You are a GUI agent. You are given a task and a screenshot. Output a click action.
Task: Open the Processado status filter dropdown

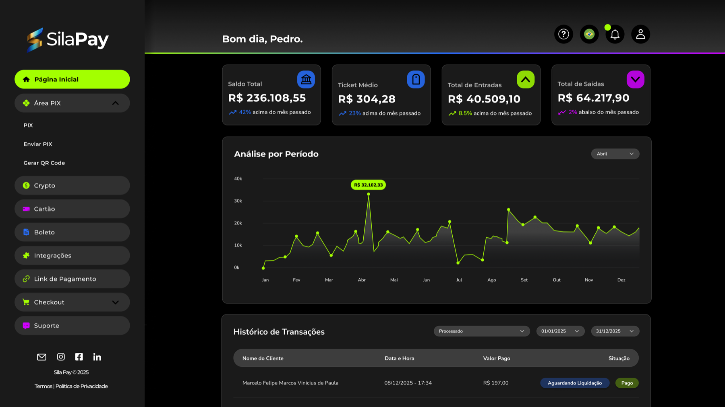coord(482,331)
